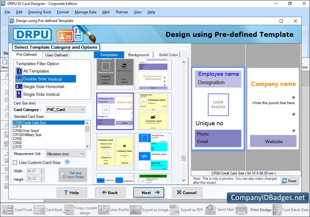
Task: Select the yellow horizontal card template thumbnail
Action: click(153, 111)
